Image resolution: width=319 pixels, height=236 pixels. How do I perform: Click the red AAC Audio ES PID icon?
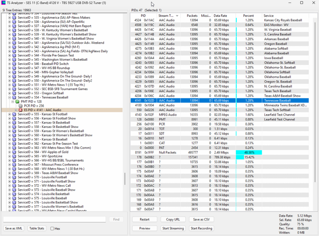(x=20, y=110)
